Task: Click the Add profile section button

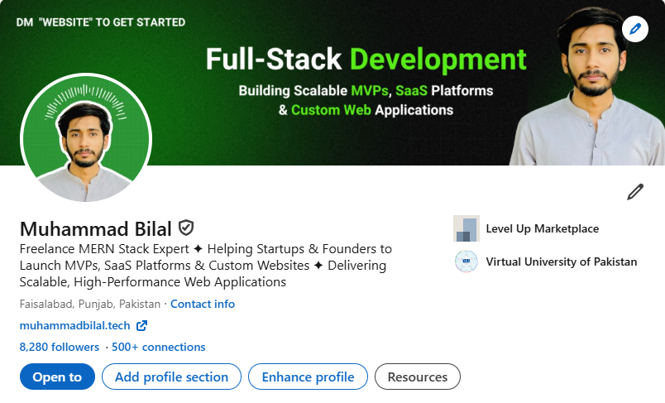Action: [x=171, y=377]
